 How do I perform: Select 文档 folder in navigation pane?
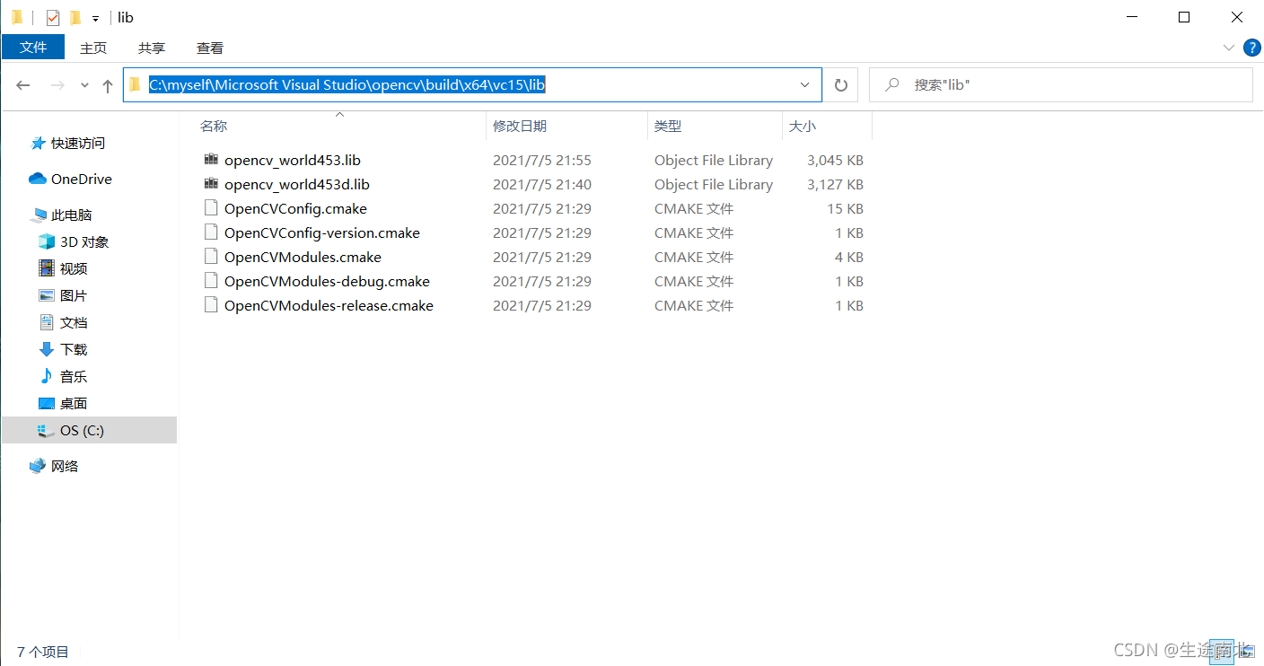coord(73,323)
